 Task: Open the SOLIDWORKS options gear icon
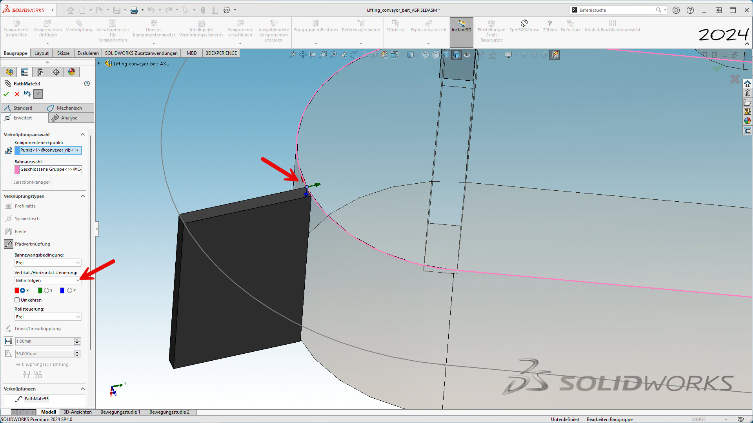click(x=227, y=10)
